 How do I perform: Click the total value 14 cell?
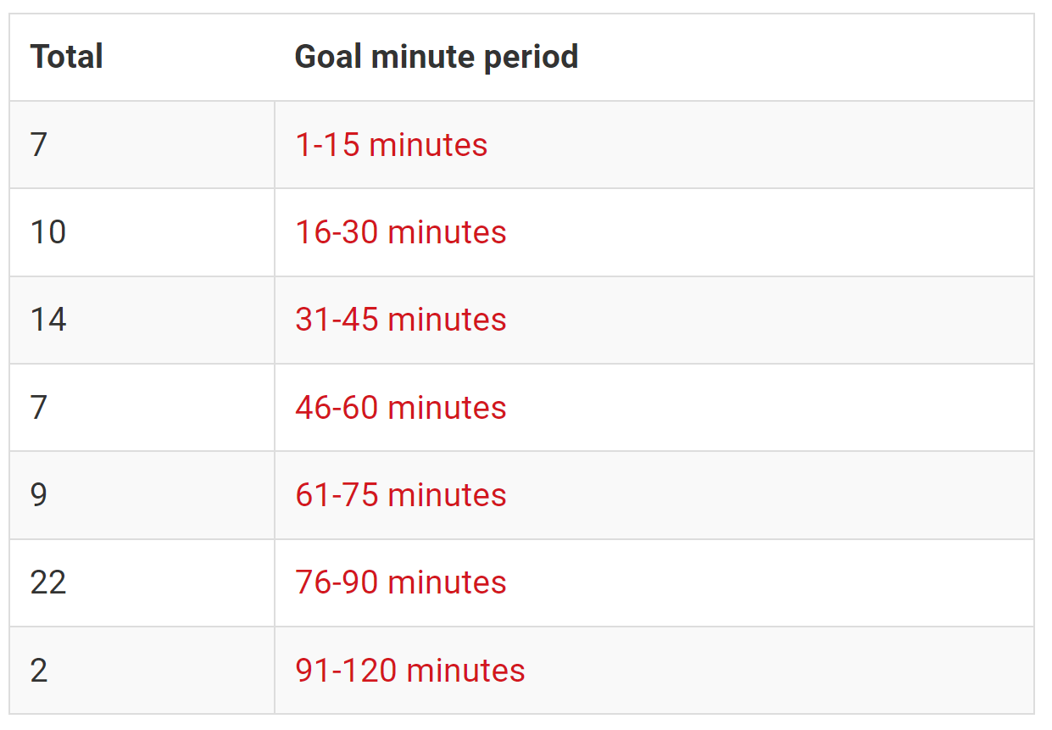pyautogui.click(x=48, y=320)
